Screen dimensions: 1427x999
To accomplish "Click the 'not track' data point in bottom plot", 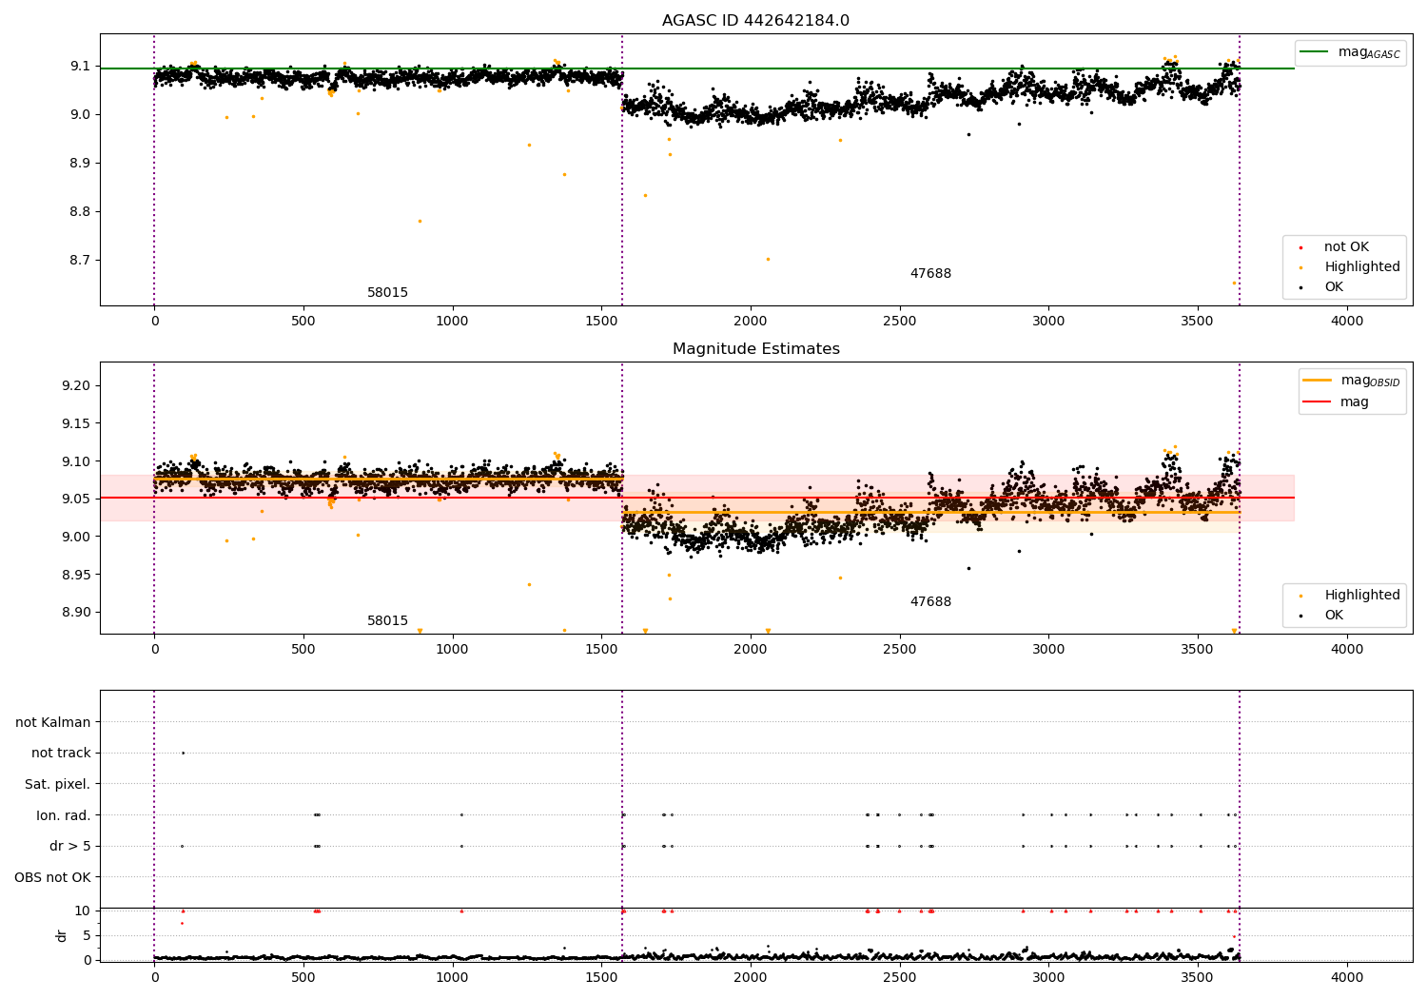I will (183, 753).
